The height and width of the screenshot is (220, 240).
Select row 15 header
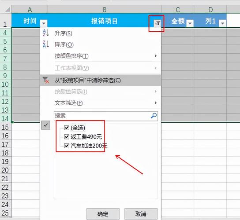(x=5, y=127)
